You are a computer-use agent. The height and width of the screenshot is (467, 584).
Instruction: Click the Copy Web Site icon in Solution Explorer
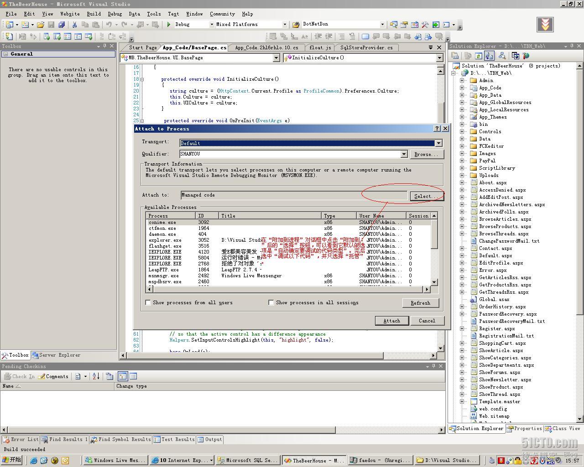515,56
